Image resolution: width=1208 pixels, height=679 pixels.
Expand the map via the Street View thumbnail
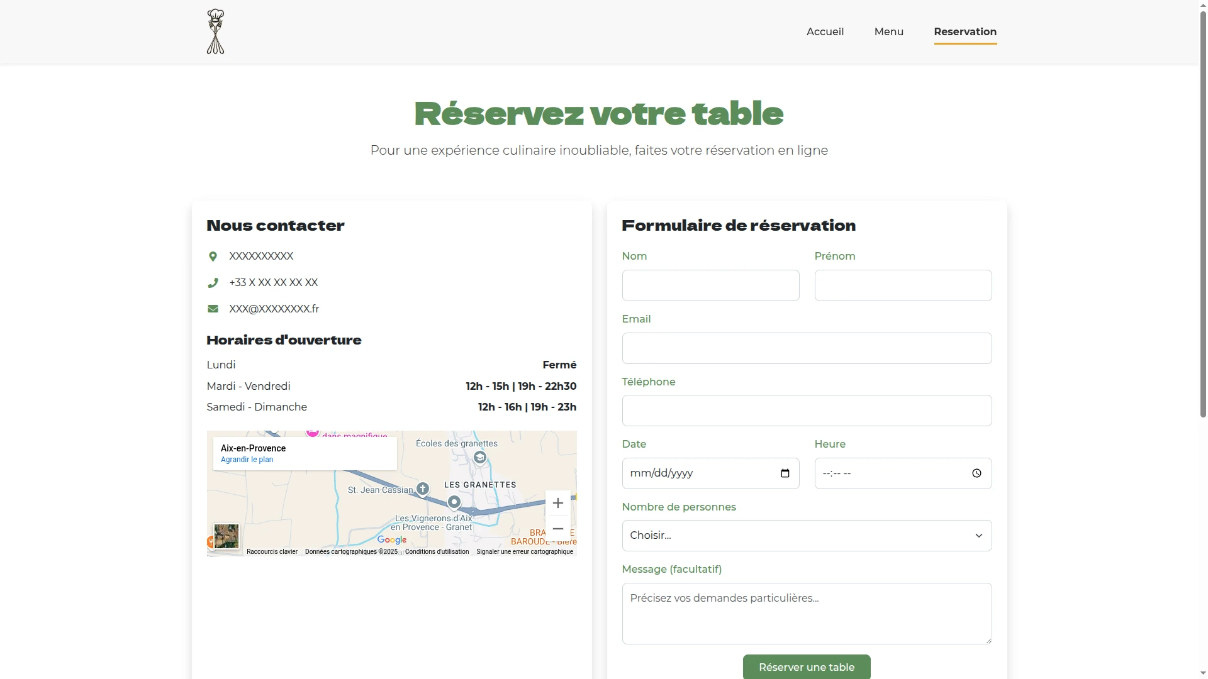(225, 536)
